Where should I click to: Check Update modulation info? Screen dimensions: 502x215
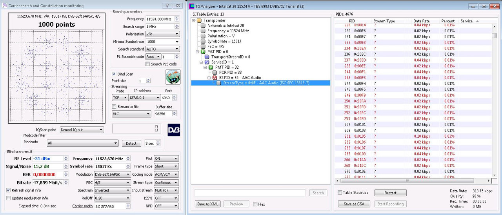[x=9, y=198]
